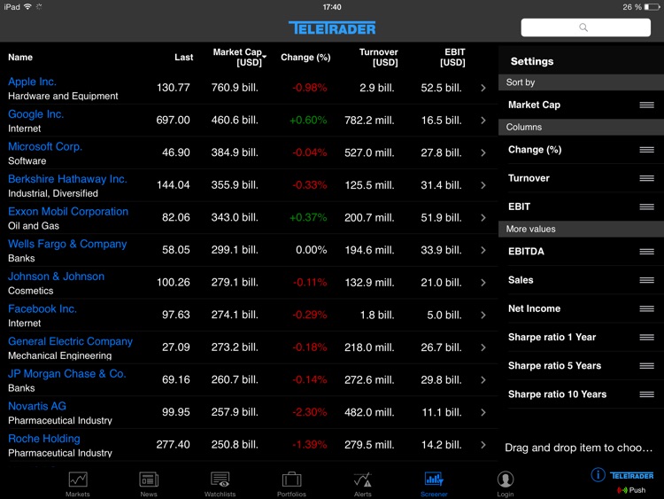This screenshot has width=664, height=499.
Task: Open the Roche Holding link
Action: (x=44, y=439)
